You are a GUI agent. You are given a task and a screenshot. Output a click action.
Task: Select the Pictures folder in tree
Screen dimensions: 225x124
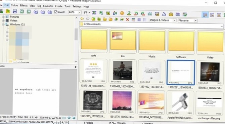click(14, 17)
